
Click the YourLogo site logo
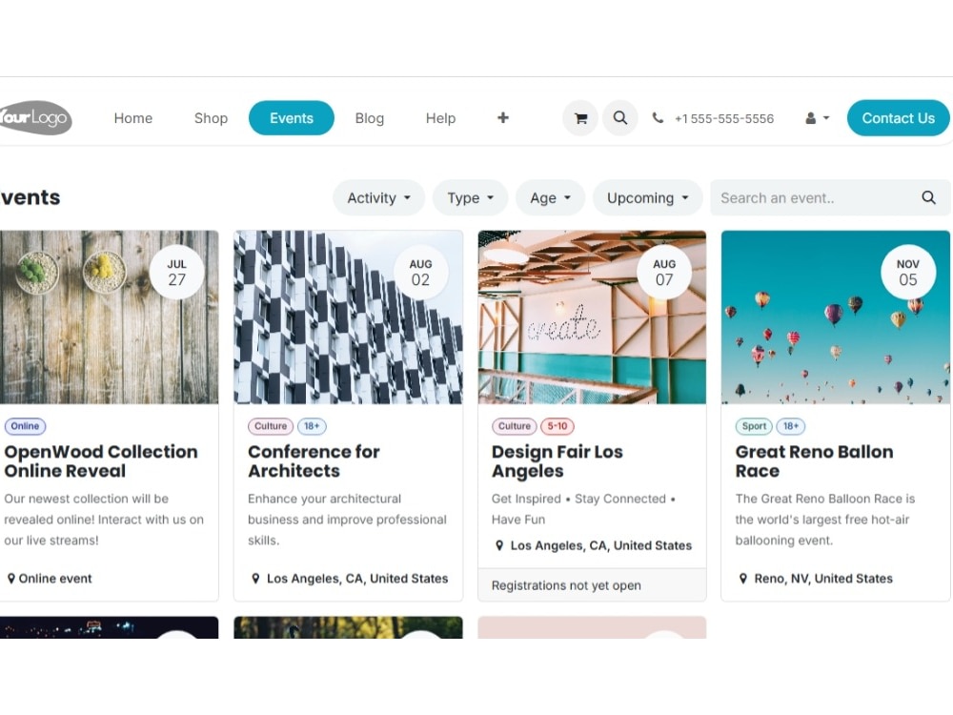click(x=35, y=117)
